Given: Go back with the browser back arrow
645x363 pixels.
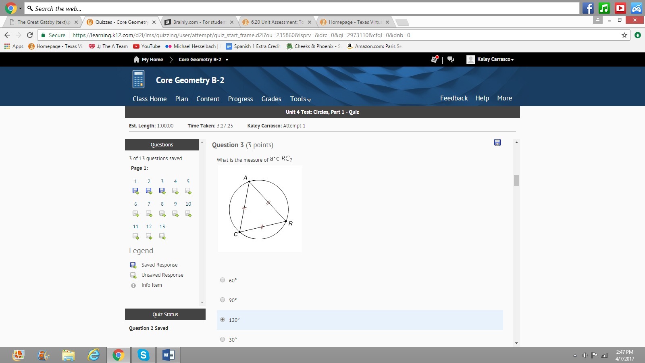Looking at the screenshot, I should [x=7, y=35].
